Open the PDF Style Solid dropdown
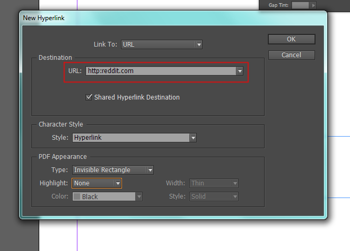Image resolution: width=350 pixels, height=251 pixels. pyautogui.click(x=214, y=196)
